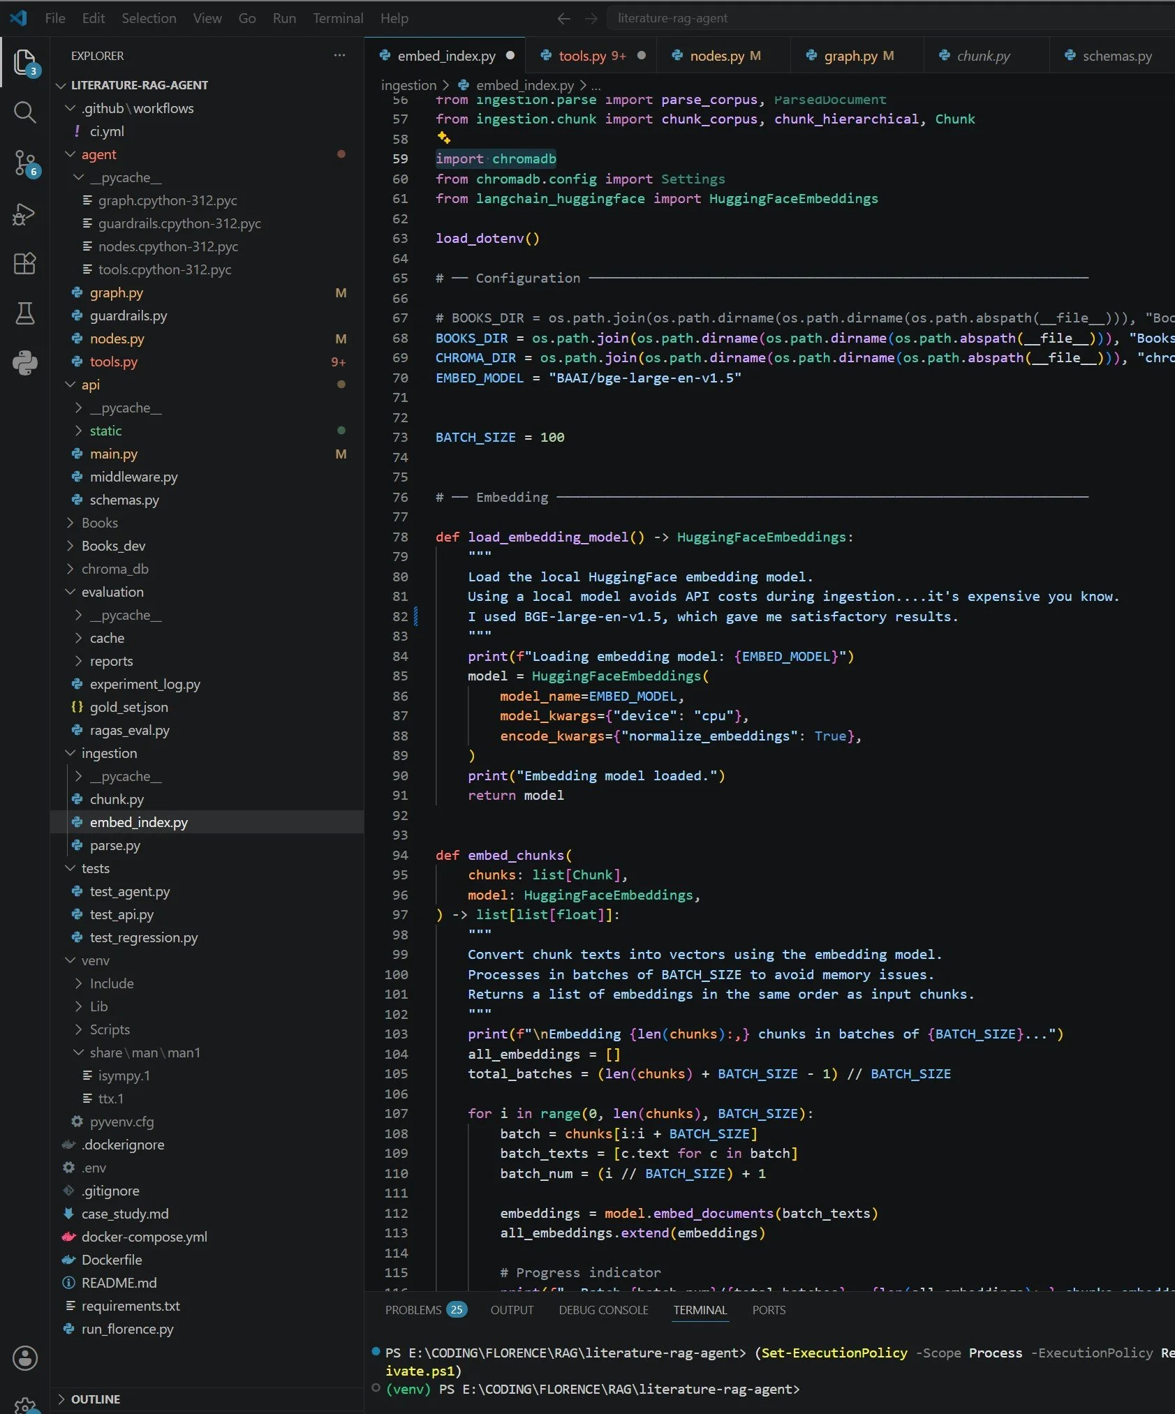Open the Selection menu
This screenshot has height=1414, width=1175.
click(x=149, y=18)
